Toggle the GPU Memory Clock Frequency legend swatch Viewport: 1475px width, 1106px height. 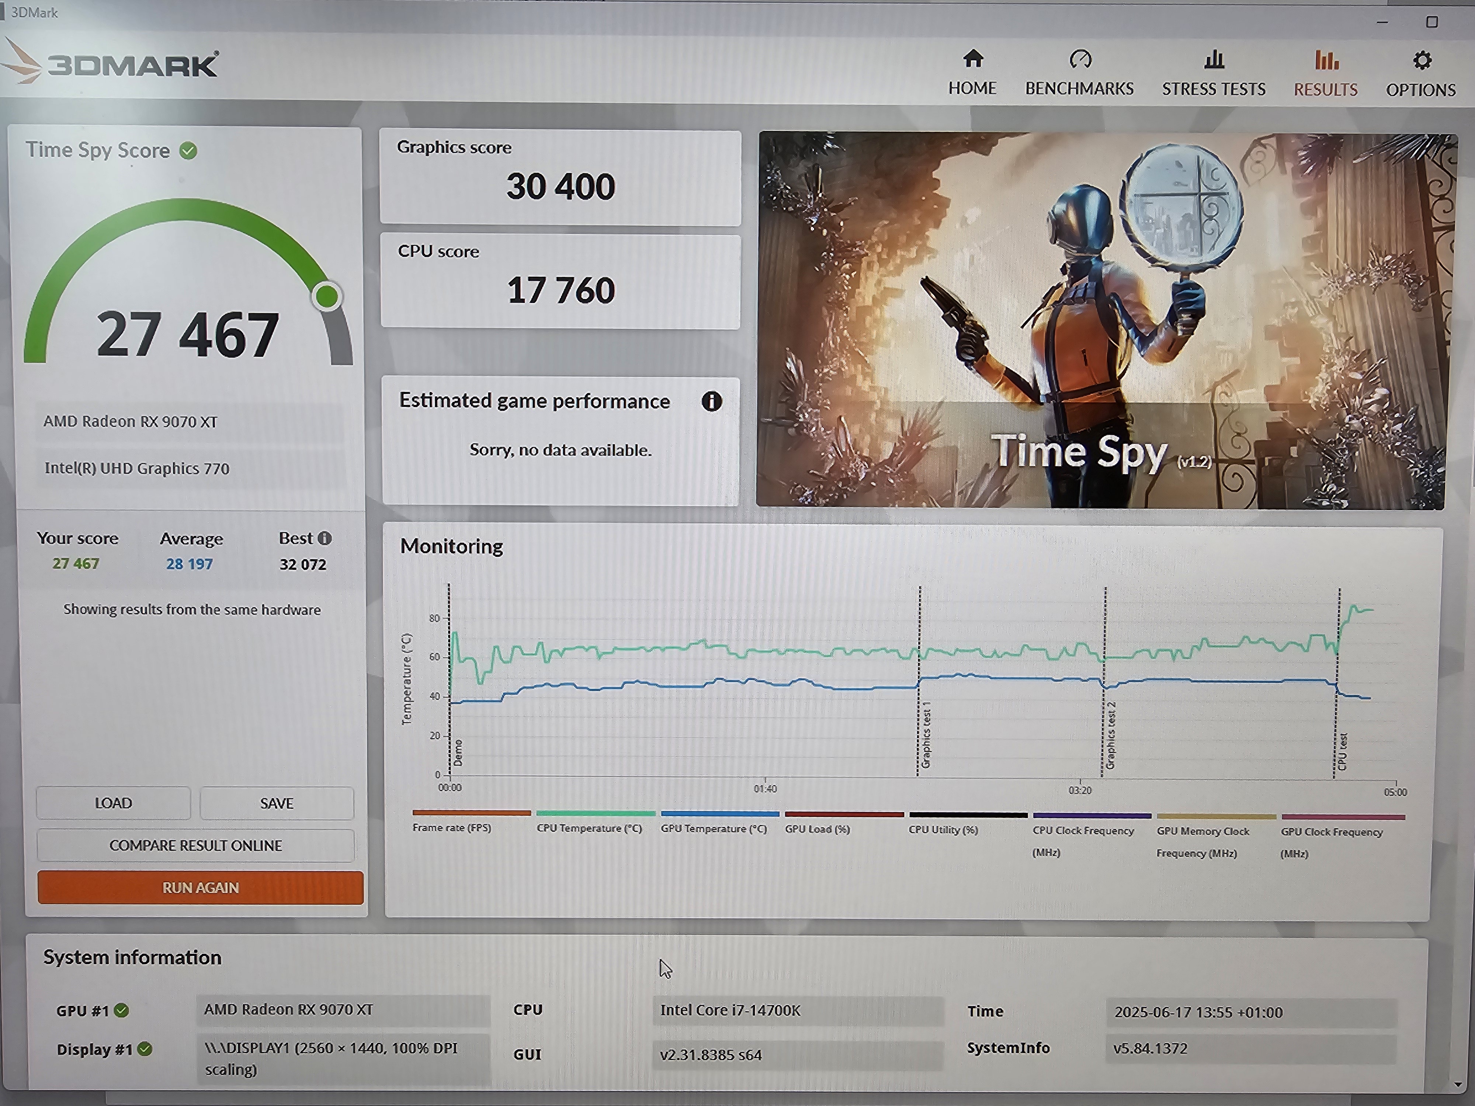coord(1216,816)
